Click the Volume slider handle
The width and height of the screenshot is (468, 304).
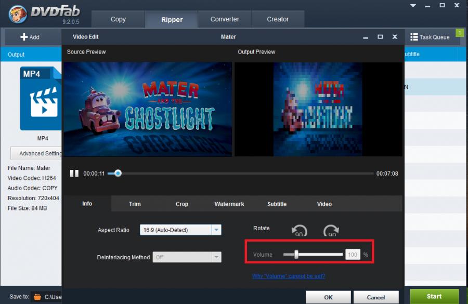[296, 255]
